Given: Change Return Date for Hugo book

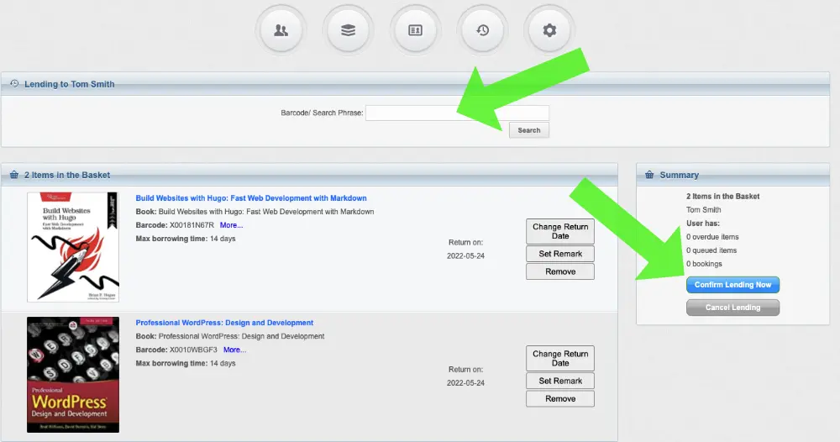Looking at the screenshot, I should [x=560, y=231].
